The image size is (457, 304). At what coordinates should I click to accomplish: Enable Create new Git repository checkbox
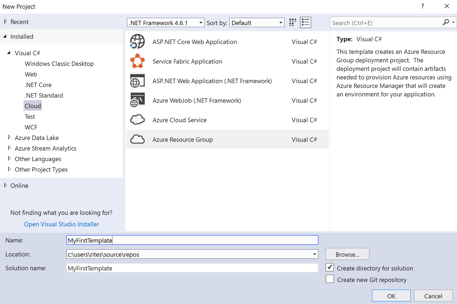(x=330, y=279)
